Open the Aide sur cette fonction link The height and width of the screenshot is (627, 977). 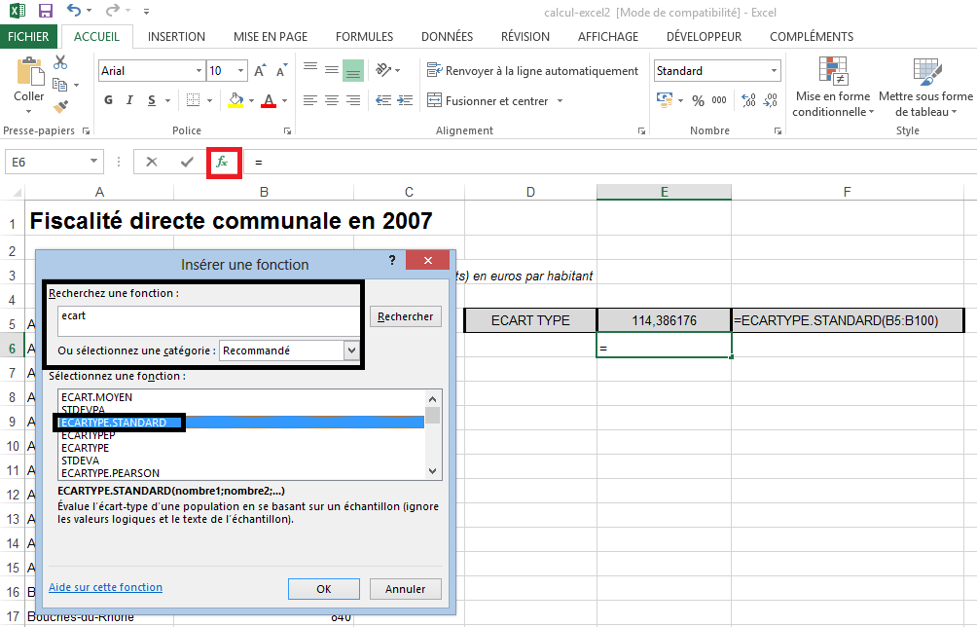(x=105, y=587)
